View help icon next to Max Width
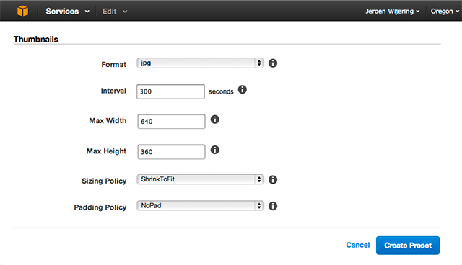Viewport: 462px width, 265px height. coord(215,120)
